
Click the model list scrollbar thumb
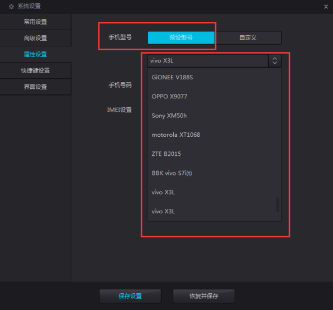pyautogui.click(x=277, y=204)
